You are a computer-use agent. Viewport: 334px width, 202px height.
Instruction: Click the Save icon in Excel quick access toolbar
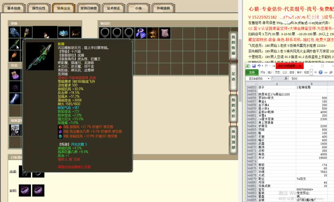tap(254, 66)
